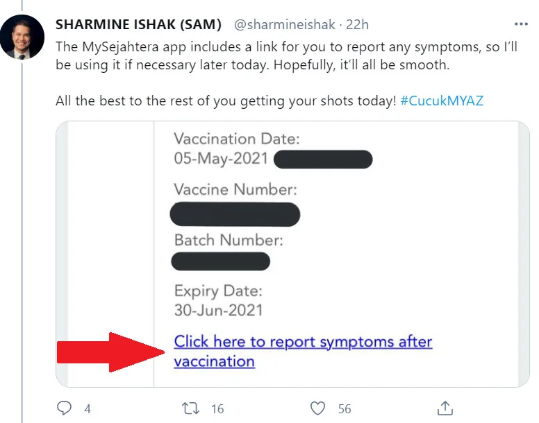Open the 22h timestamp link
The width and height of the screenshot is (539, 423).
click(x=357, y=25)
